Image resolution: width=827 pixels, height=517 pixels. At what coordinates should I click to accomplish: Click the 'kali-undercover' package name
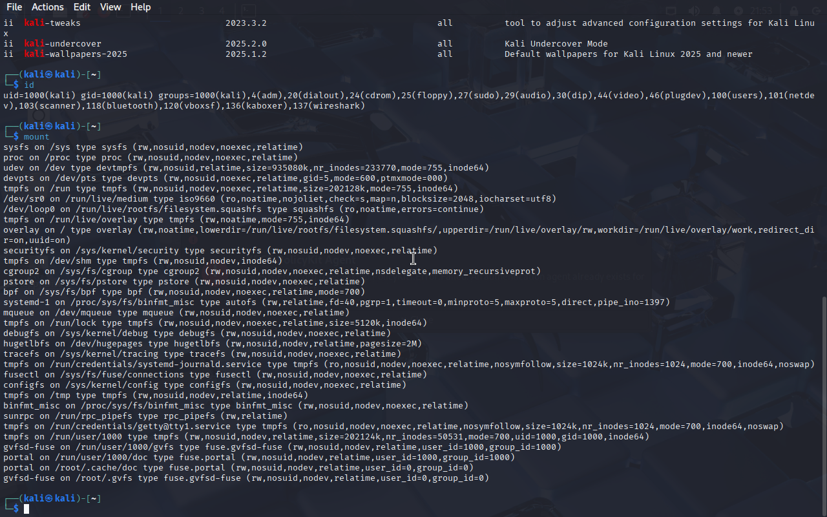63,44
